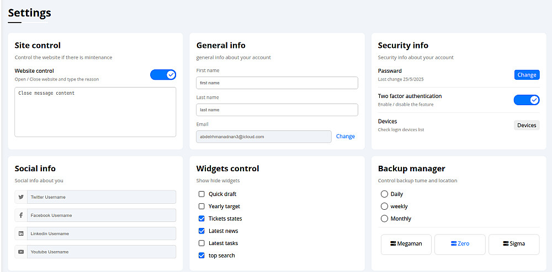Select the Megaman server option
The width and height of the screenshot is (552, 272).
click(x=406, y=244)
